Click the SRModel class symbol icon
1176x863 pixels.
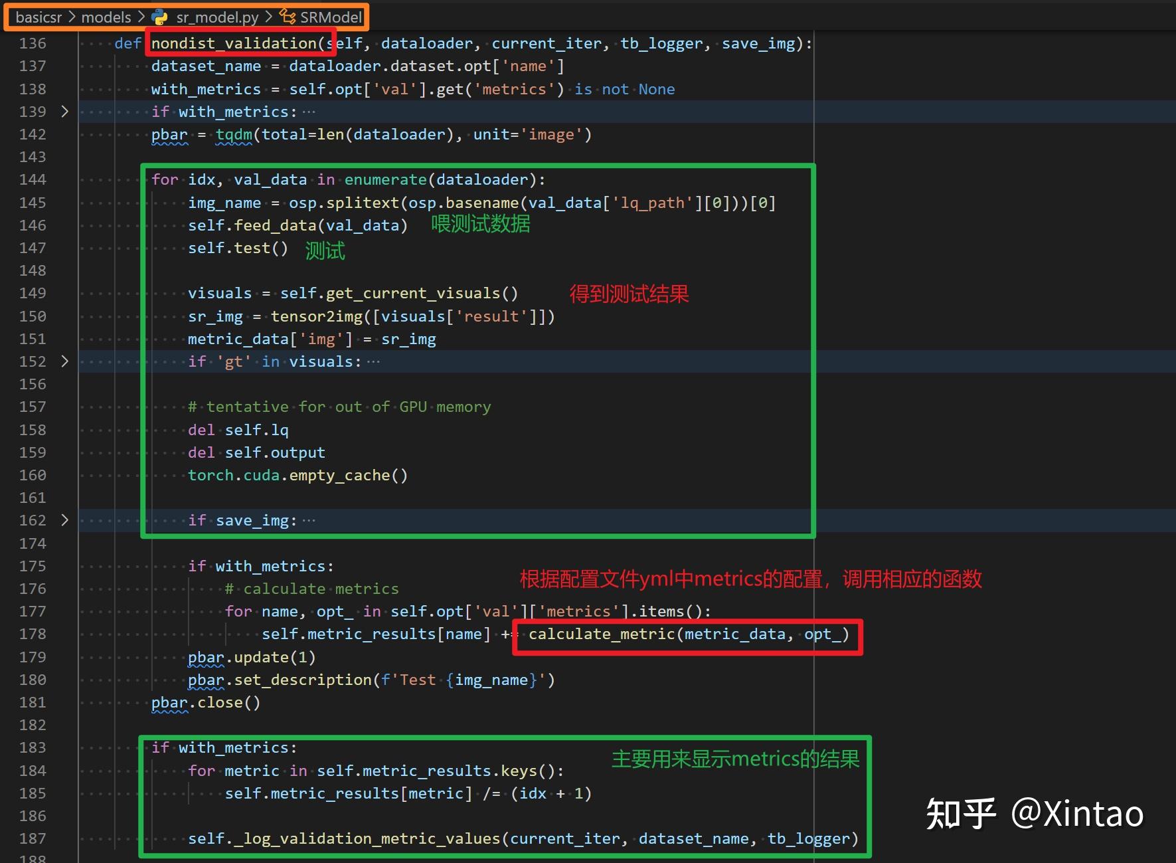[288, 17]
